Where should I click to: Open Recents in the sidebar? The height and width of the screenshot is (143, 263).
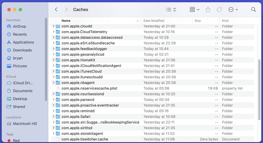point(17,35)
